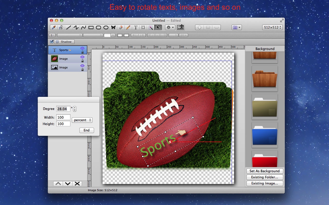
Task: Open the purple folder dropdown menu
Action: [236, 27]
